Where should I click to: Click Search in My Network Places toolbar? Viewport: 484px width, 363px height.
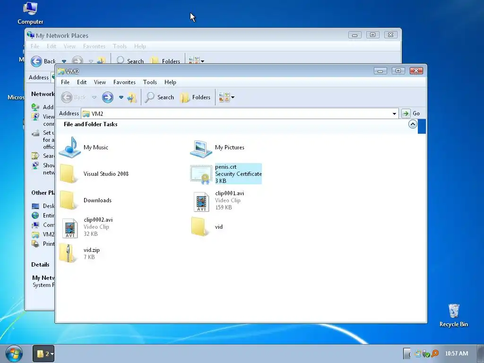[130, 61]
